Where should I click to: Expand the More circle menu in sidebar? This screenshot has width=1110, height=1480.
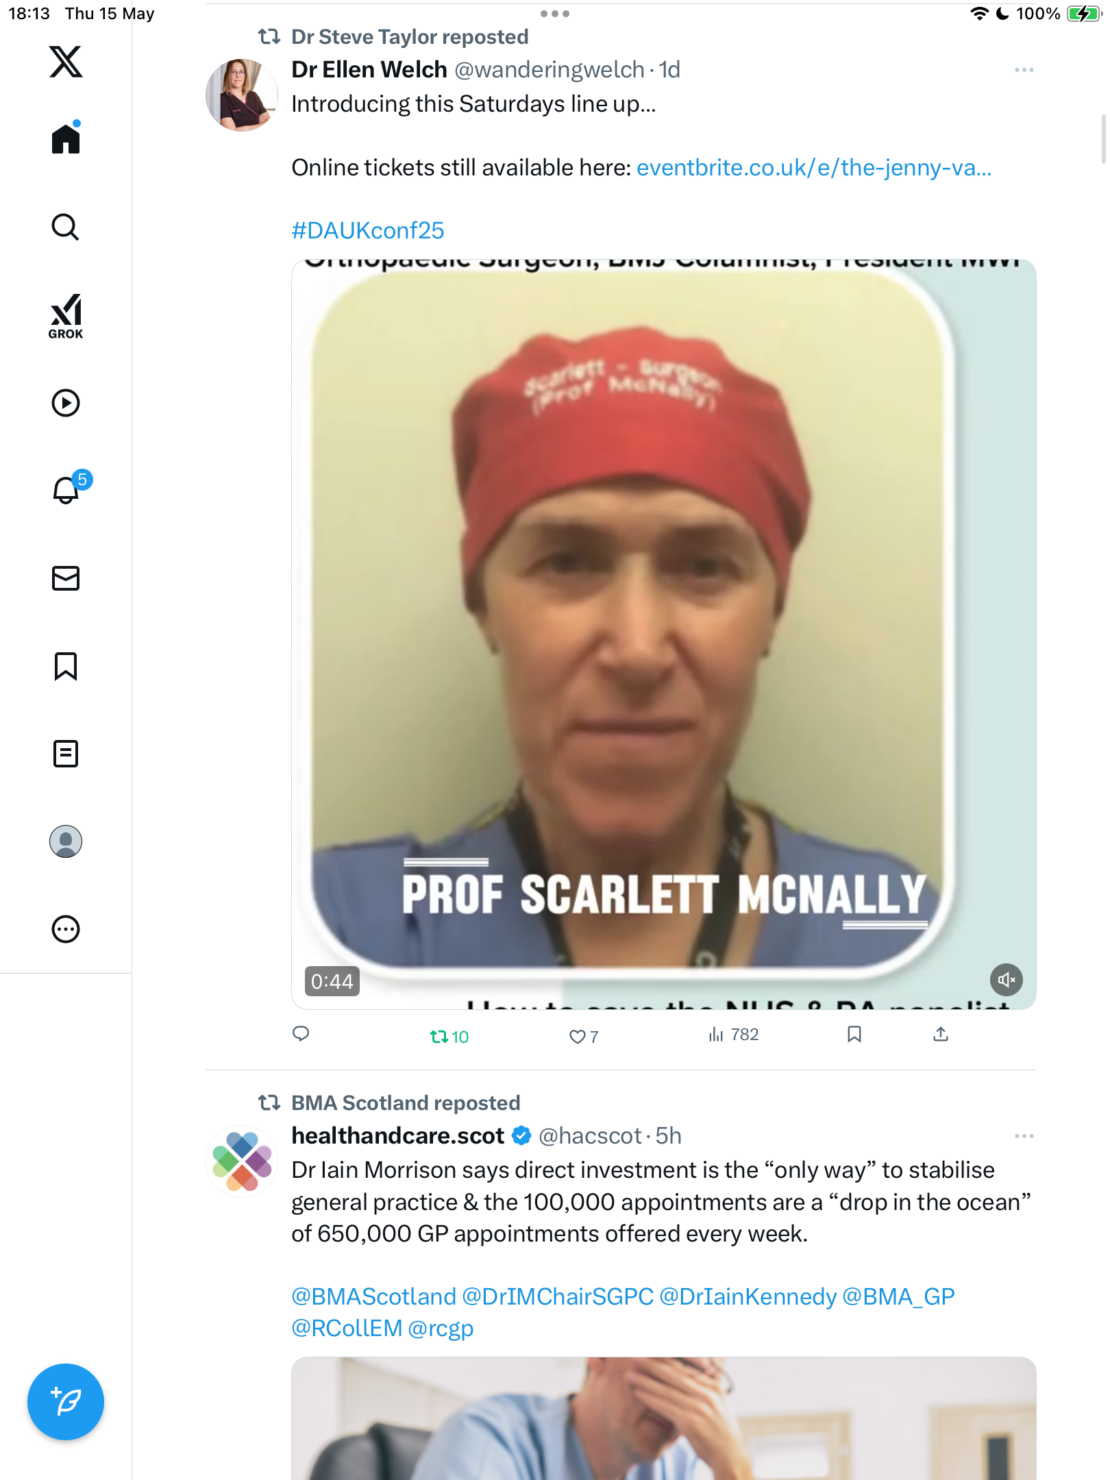(66, 929)
